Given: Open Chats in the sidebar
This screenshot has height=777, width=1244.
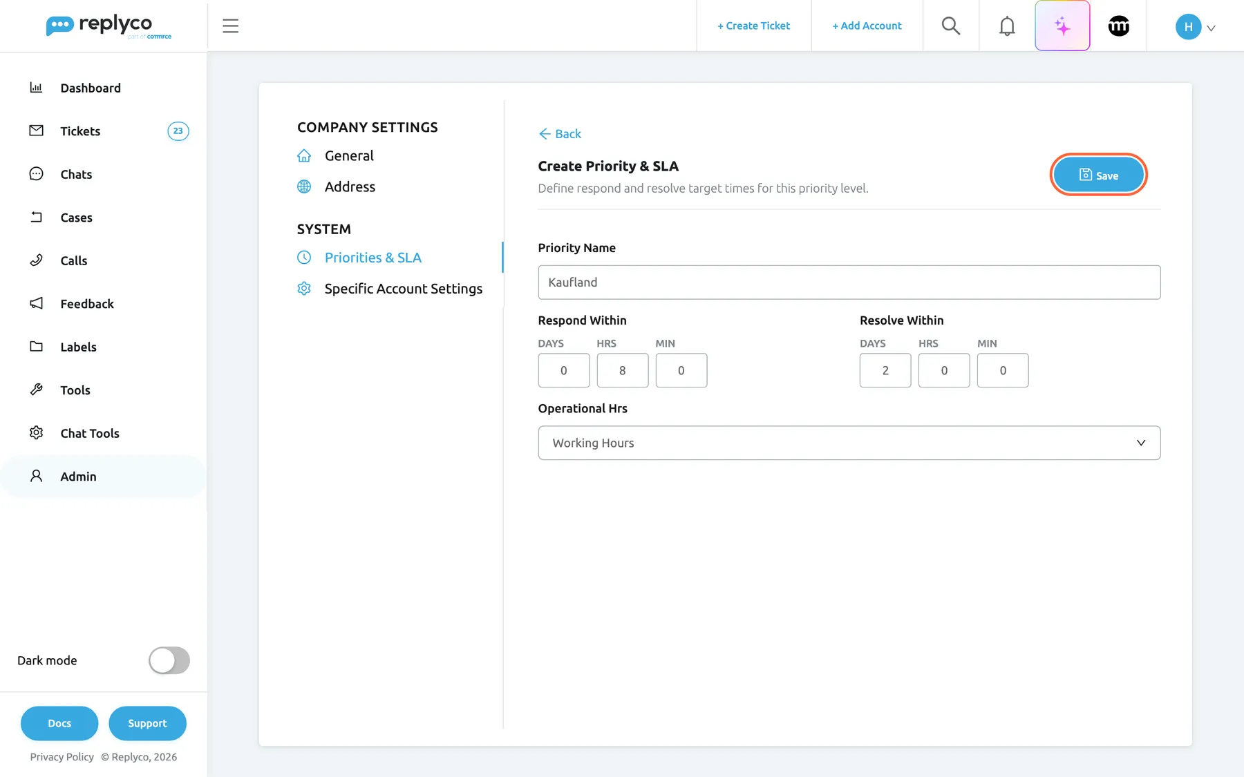Looking at the screenshot, I should point(76,174).
